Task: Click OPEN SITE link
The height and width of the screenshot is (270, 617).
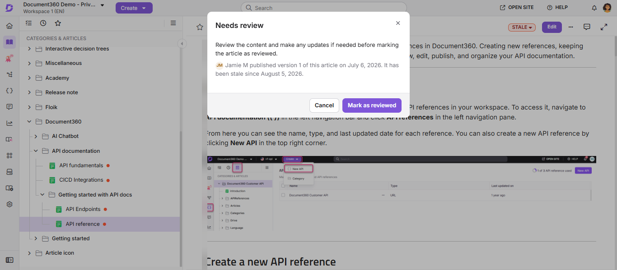Action: pos(517,8)
